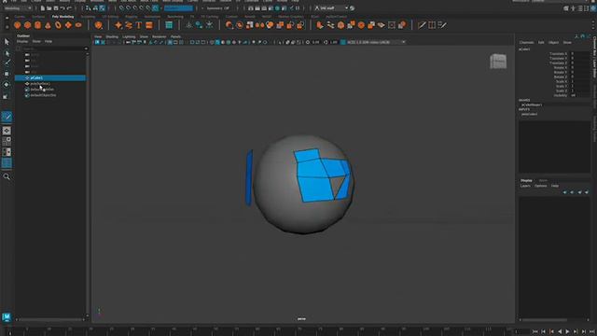The width and height of the screenshot is (597, 336).
Task: Open the viewport Renderer menu
Action: (x=160, y=36)
